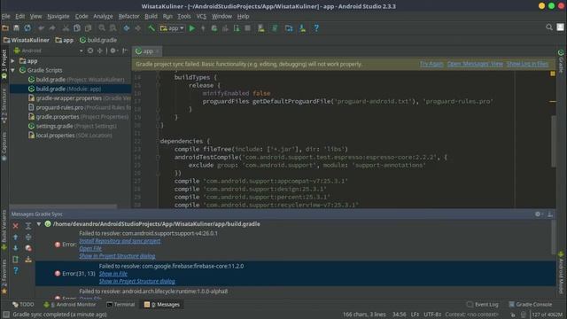Open the File menu
The image size is (567, 319).
6,16
